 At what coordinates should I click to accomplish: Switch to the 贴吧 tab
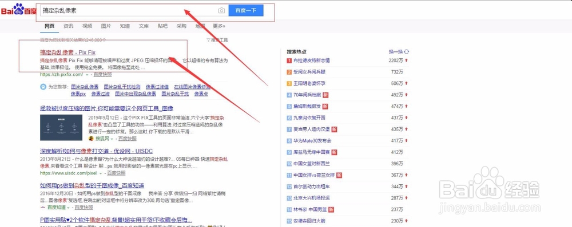pos(162,26)
